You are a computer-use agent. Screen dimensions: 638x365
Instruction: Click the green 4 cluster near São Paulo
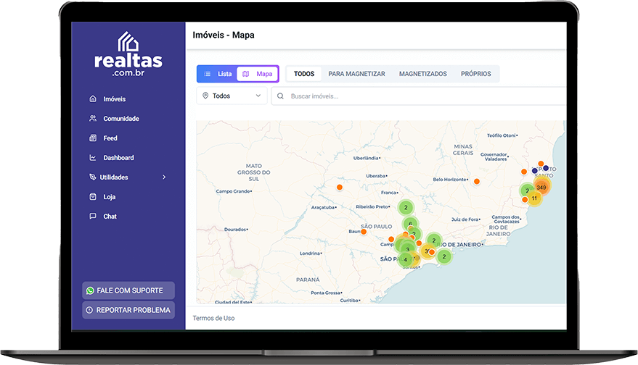[405, 260]
